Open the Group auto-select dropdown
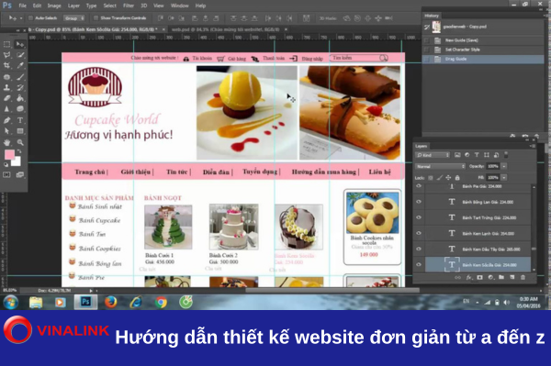Image resolution: width=551 pixels, height=366 pixels. tap(74, 18)
